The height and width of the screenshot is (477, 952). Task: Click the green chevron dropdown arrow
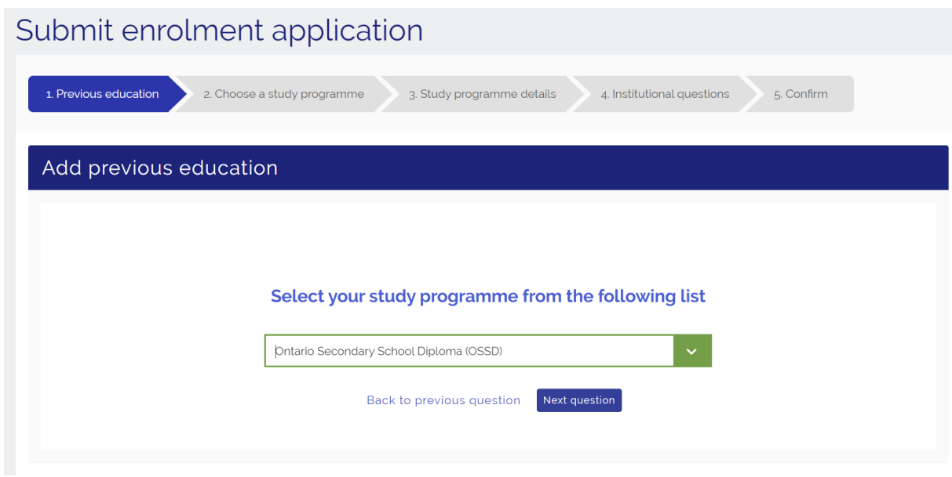(691, 352)
